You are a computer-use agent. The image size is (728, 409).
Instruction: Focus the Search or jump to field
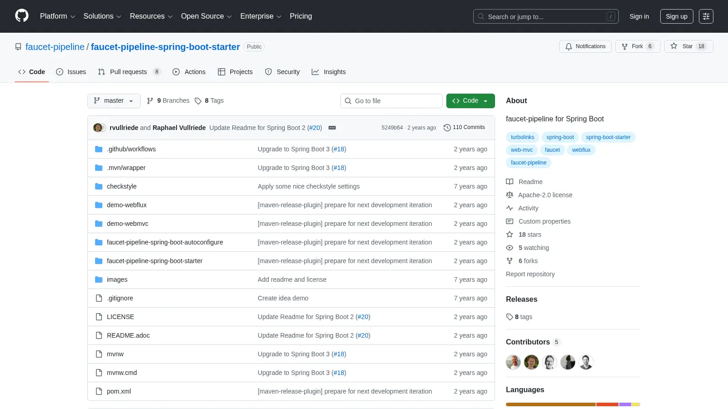click(546, 16)
